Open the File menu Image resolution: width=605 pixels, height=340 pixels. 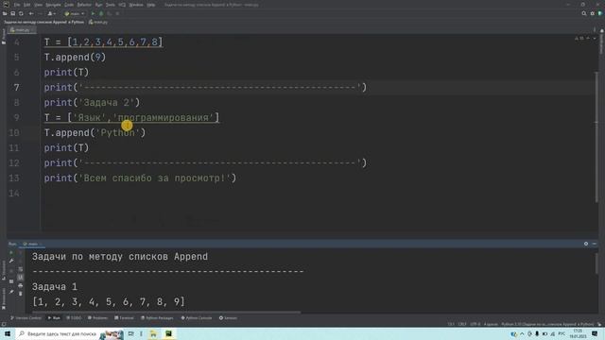[x=17, y=5]
